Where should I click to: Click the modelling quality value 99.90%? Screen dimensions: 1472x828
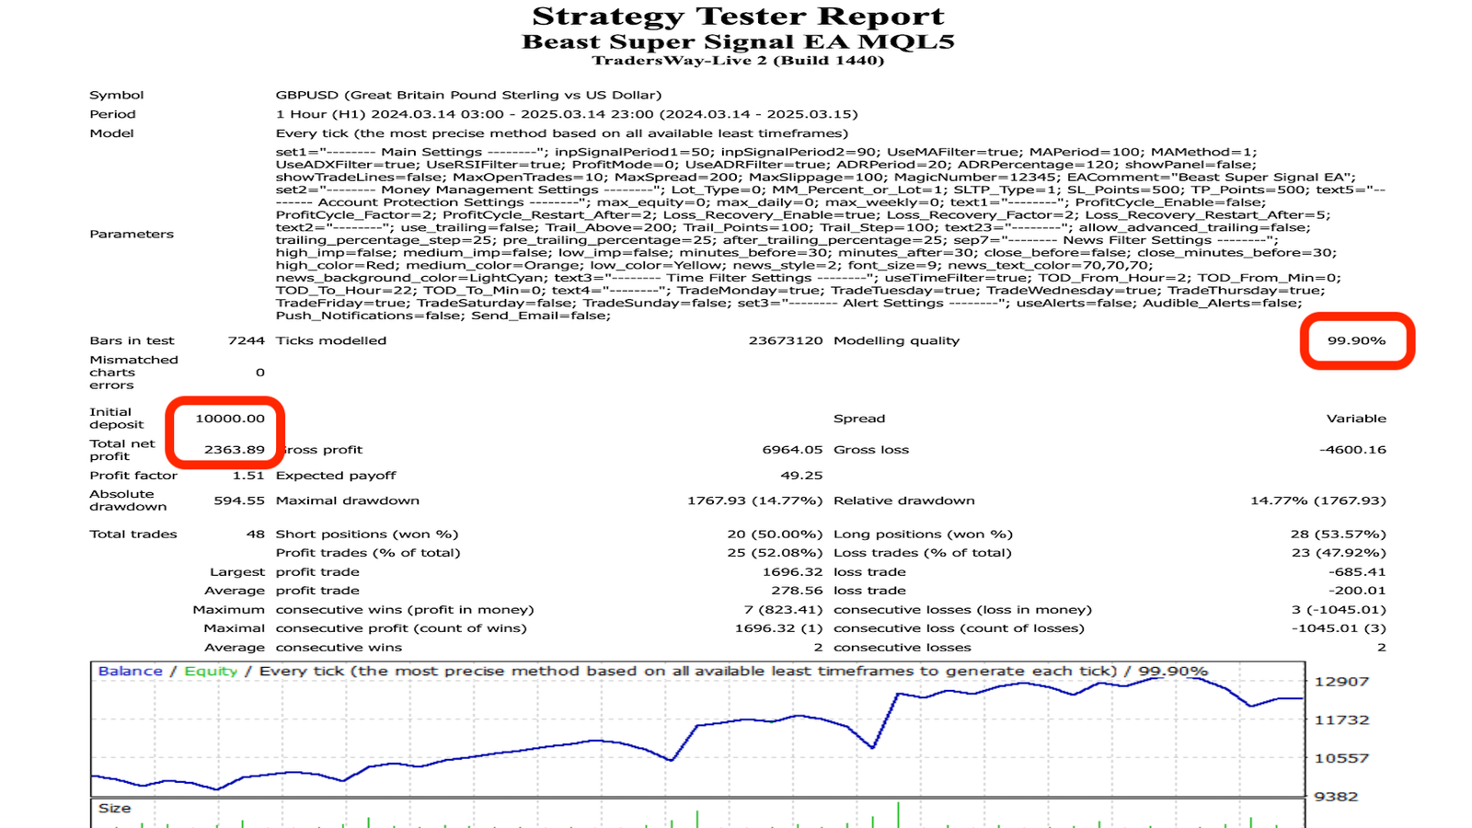pos(1356,340)
